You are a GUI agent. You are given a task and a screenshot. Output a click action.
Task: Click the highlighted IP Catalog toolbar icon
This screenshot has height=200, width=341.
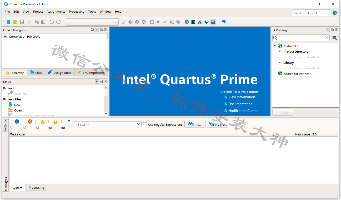pyautogui.click(x=213, y=22)
